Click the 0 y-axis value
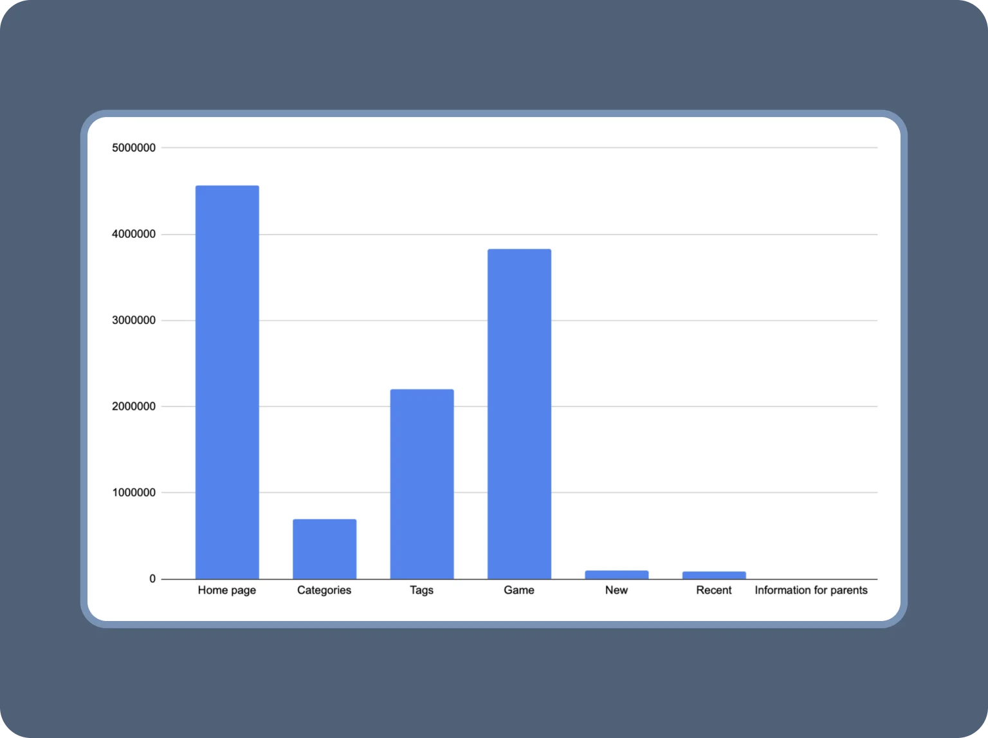 point(152,579)
